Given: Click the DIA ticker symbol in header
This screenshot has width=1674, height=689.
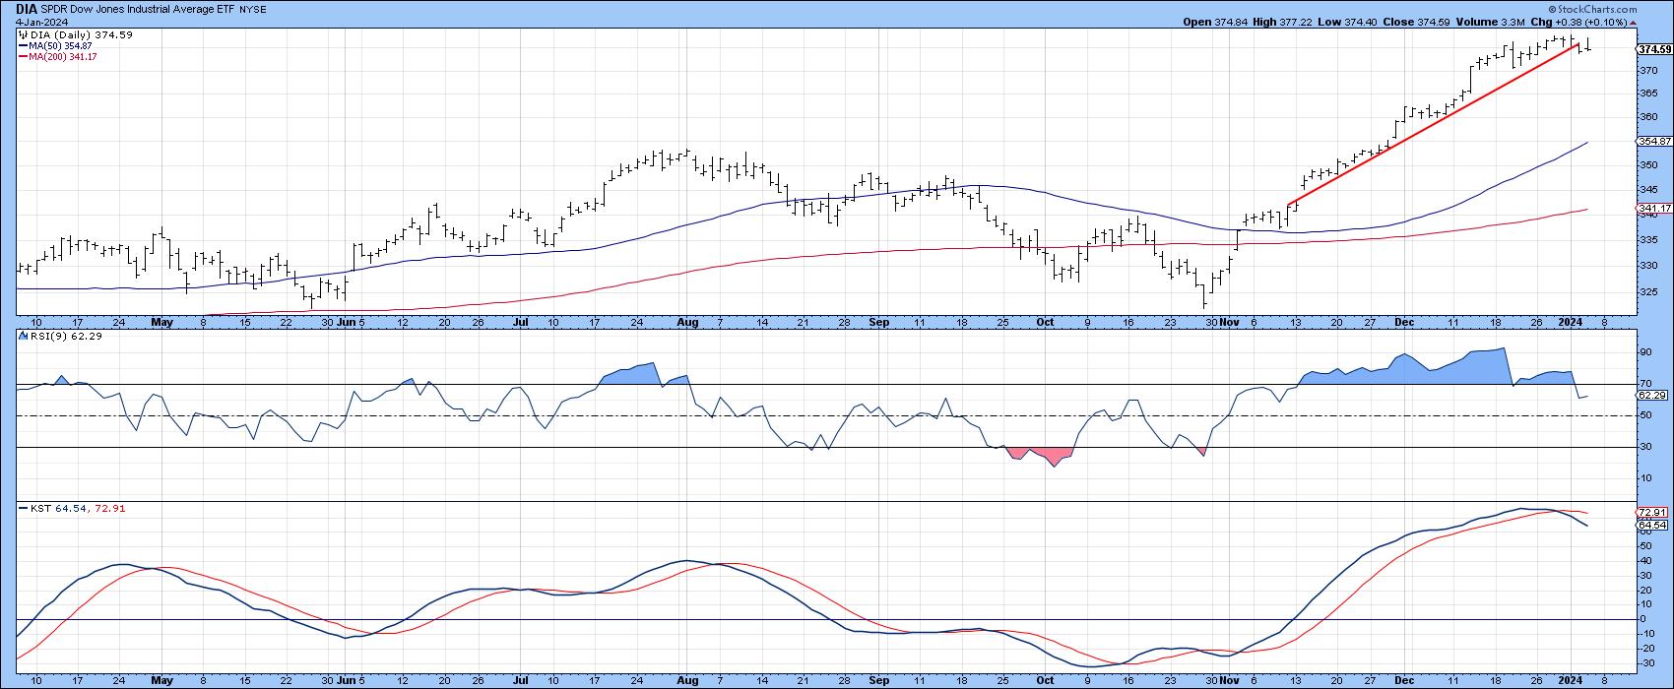Looking at the screenshot, I should click(27, 8).
